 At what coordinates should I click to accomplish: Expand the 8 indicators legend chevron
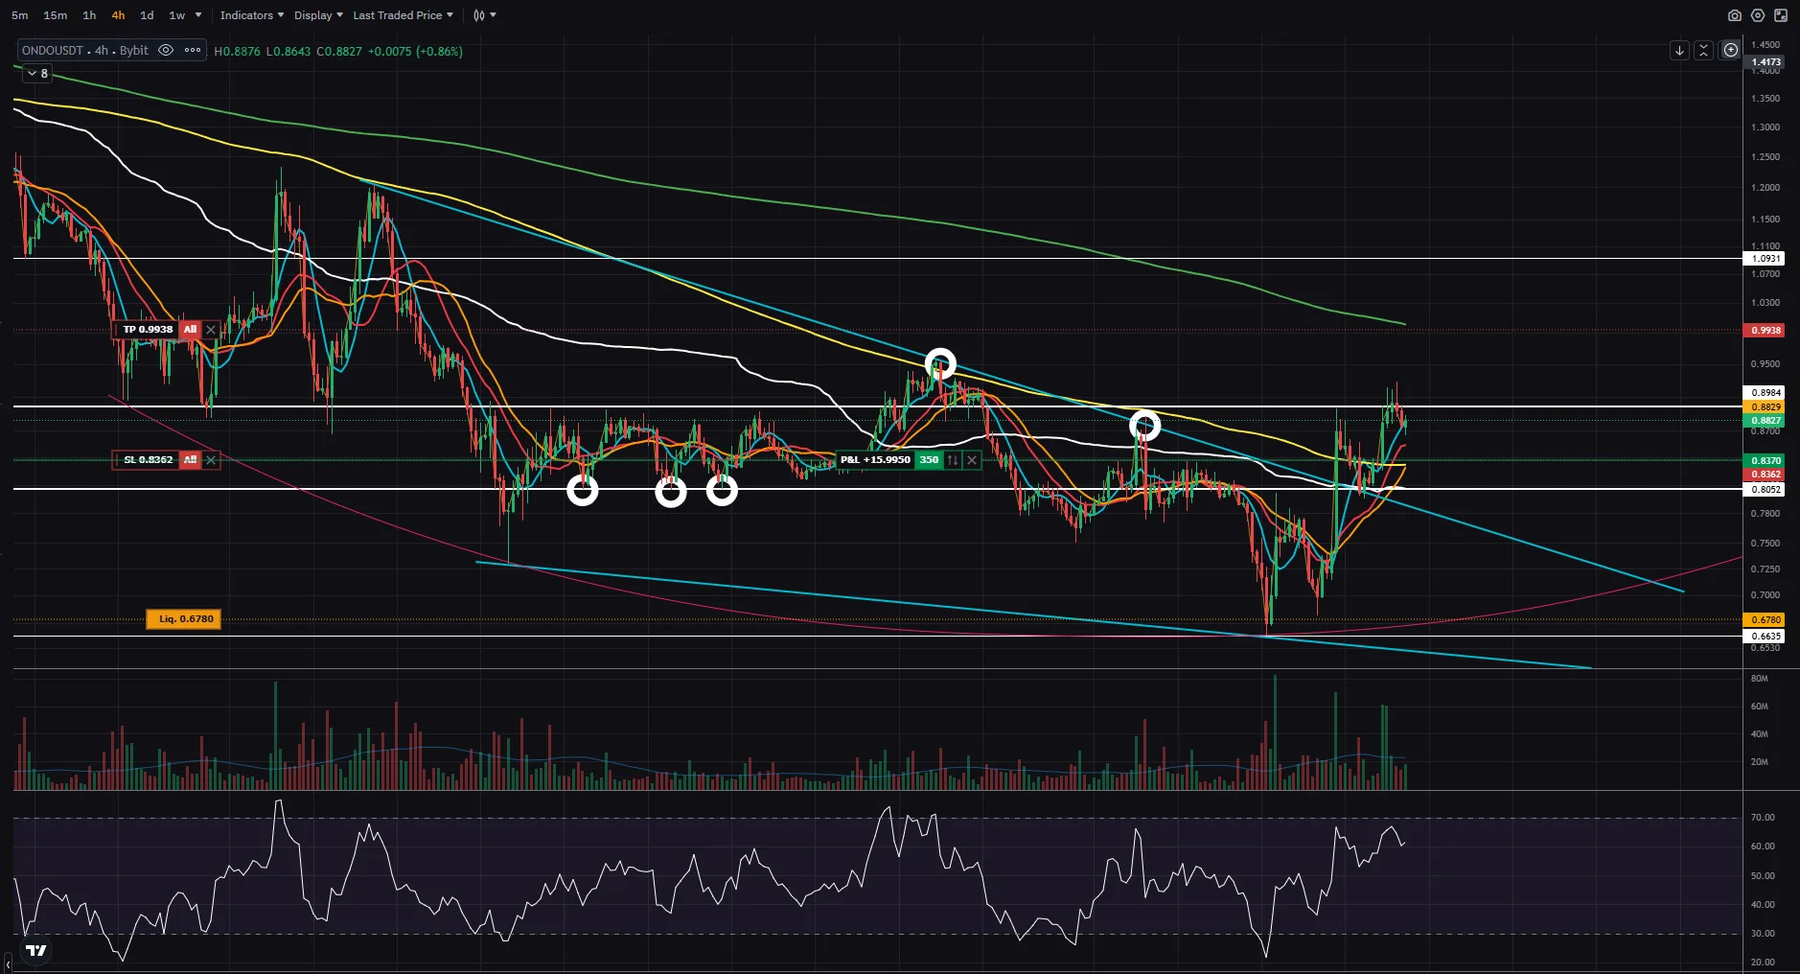pos(37,74)
